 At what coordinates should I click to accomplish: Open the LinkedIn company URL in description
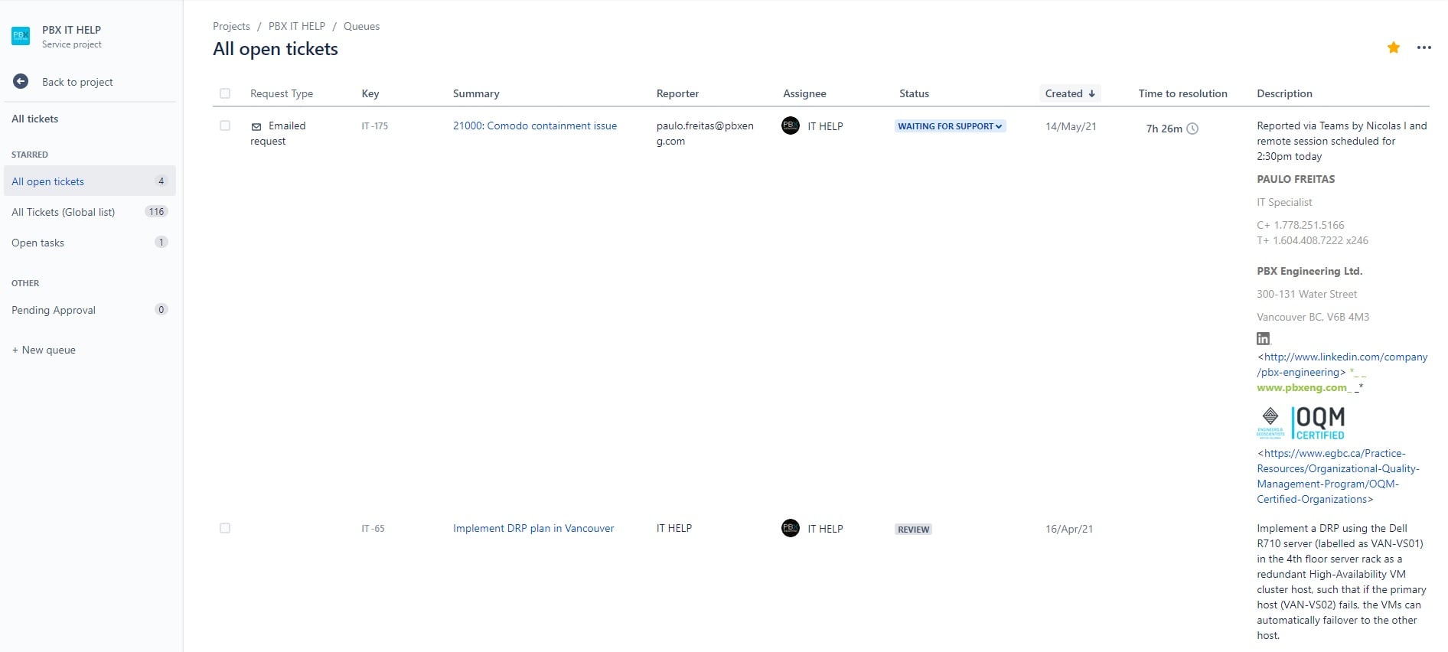[x=1342, y=364]
